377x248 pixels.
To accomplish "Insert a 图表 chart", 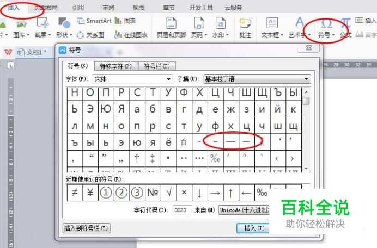I will [125, 21].
